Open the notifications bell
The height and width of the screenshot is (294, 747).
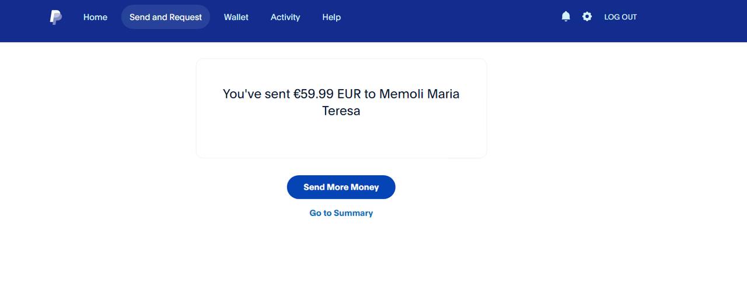click(x=566, y=17)
